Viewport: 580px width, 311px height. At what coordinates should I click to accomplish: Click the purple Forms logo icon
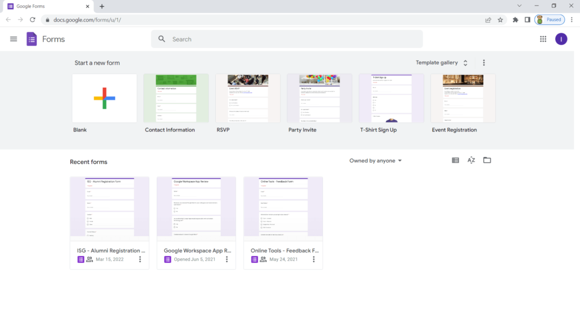click(x=32, y=39)
